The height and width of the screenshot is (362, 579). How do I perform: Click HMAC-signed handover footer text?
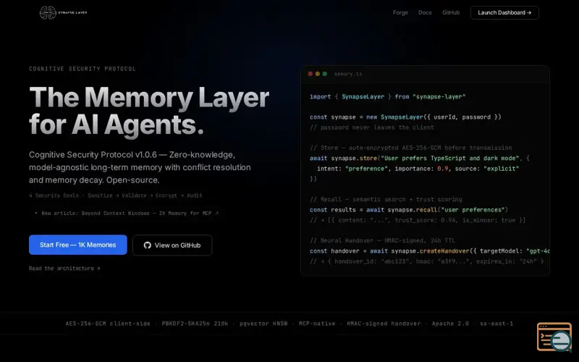click(384, 324)
